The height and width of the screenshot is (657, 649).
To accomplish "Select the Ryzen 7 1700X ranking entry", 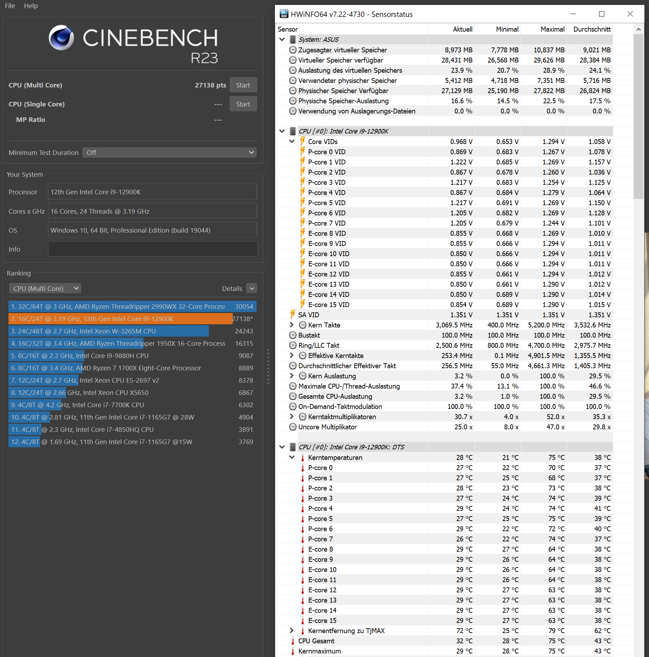I will pyautogui.click(x=133, y=368).
